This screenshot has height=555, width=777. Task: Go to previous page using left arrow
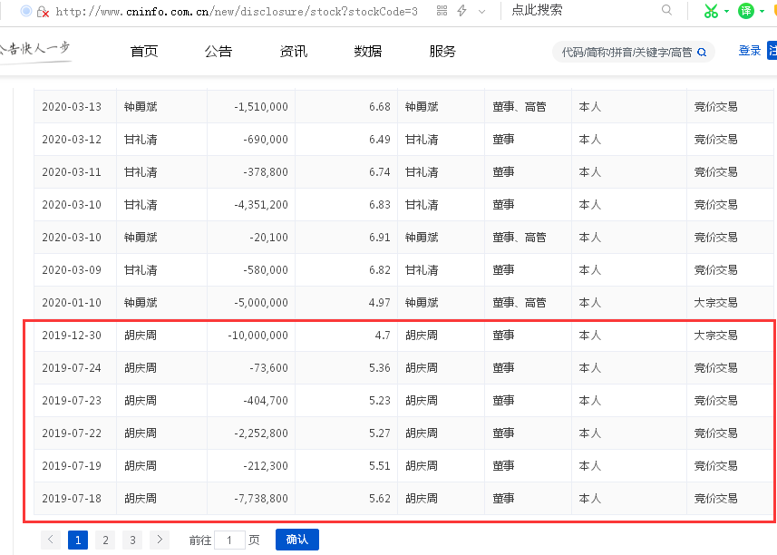pos(52,540)
